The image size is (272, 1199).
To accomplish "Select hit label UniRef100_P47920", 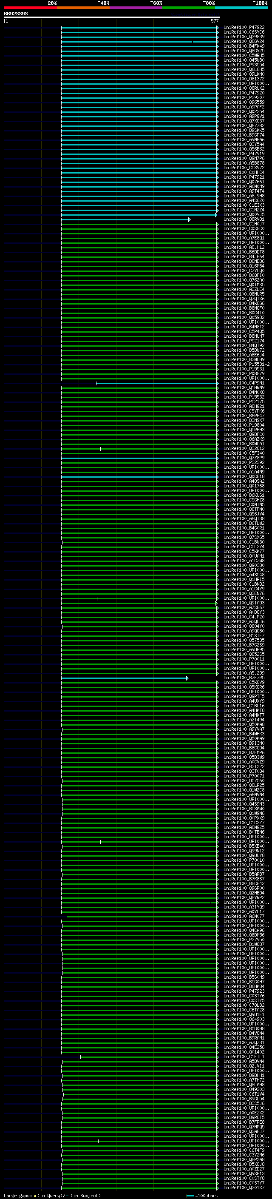I will coord(244,93).
